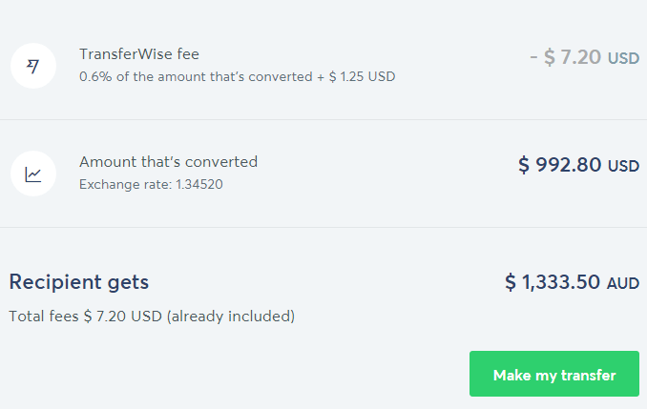Image resolution: width=647 pixels, height=409 pixels.
Task: Click the minus sign before fee amount
Action: pos(533,57)
